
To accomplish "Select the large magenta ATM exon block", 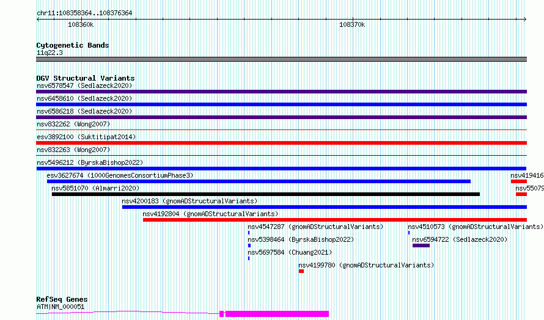I will point(278,314).
